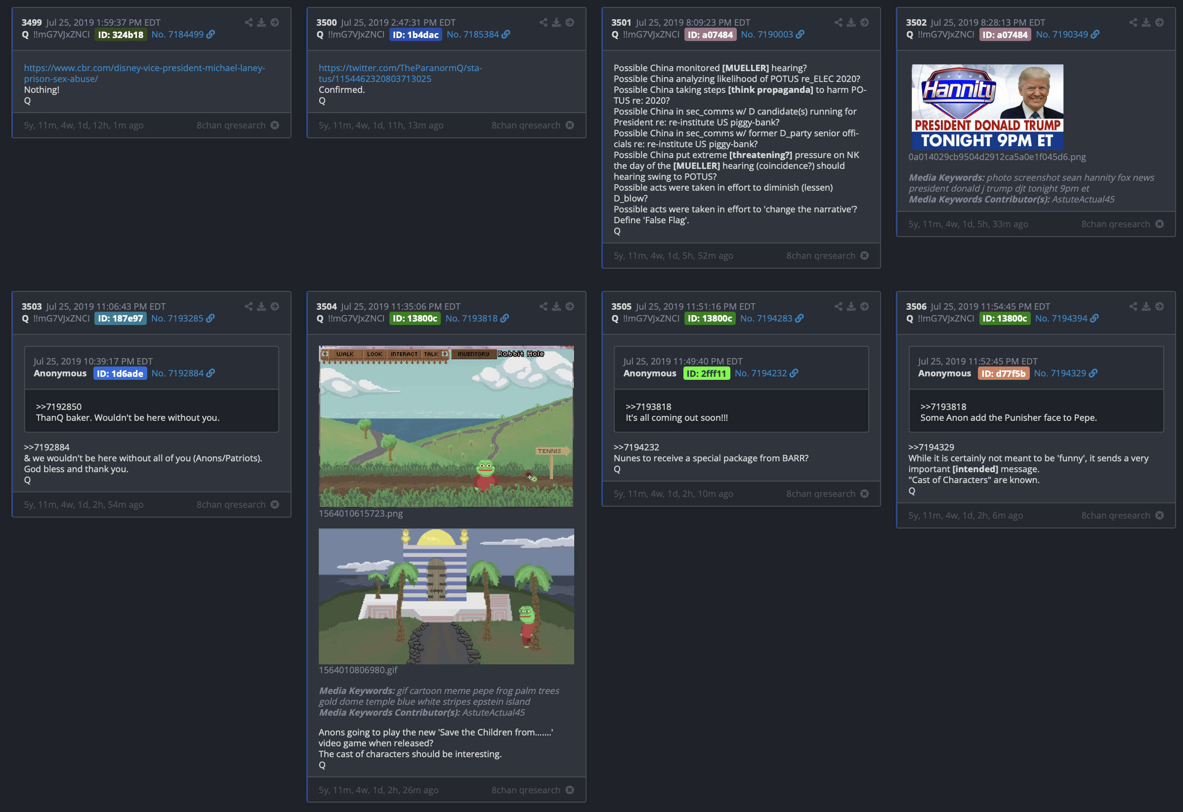Click share icon on post 3502
This screenshot has height=812, width=1183.
[x=1133, y=22]
